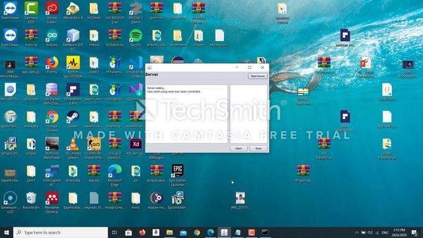Select the Epic Games Launcher shortcut

click(x=178, y=175)
